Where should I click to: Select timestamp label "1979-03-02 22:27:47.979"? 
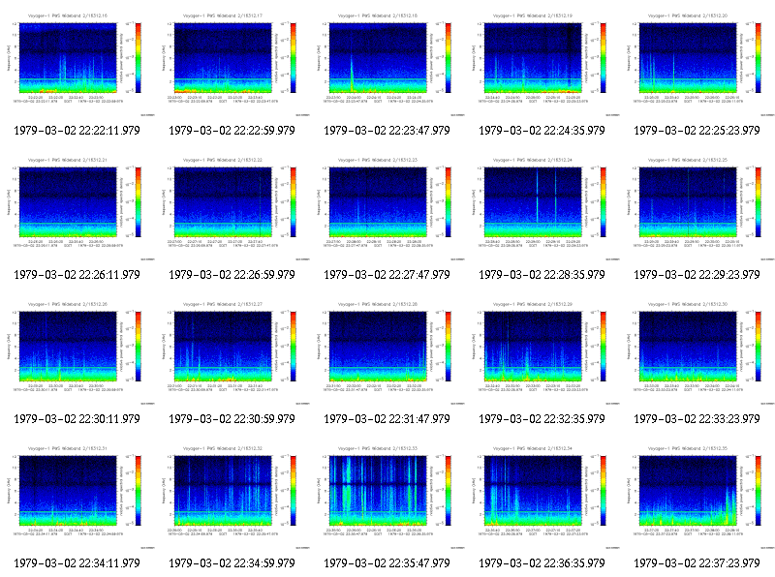coord(387,275)
